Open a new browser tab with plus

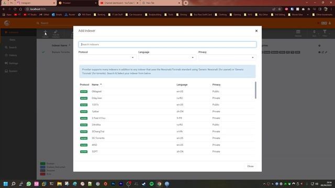[186, 3]
